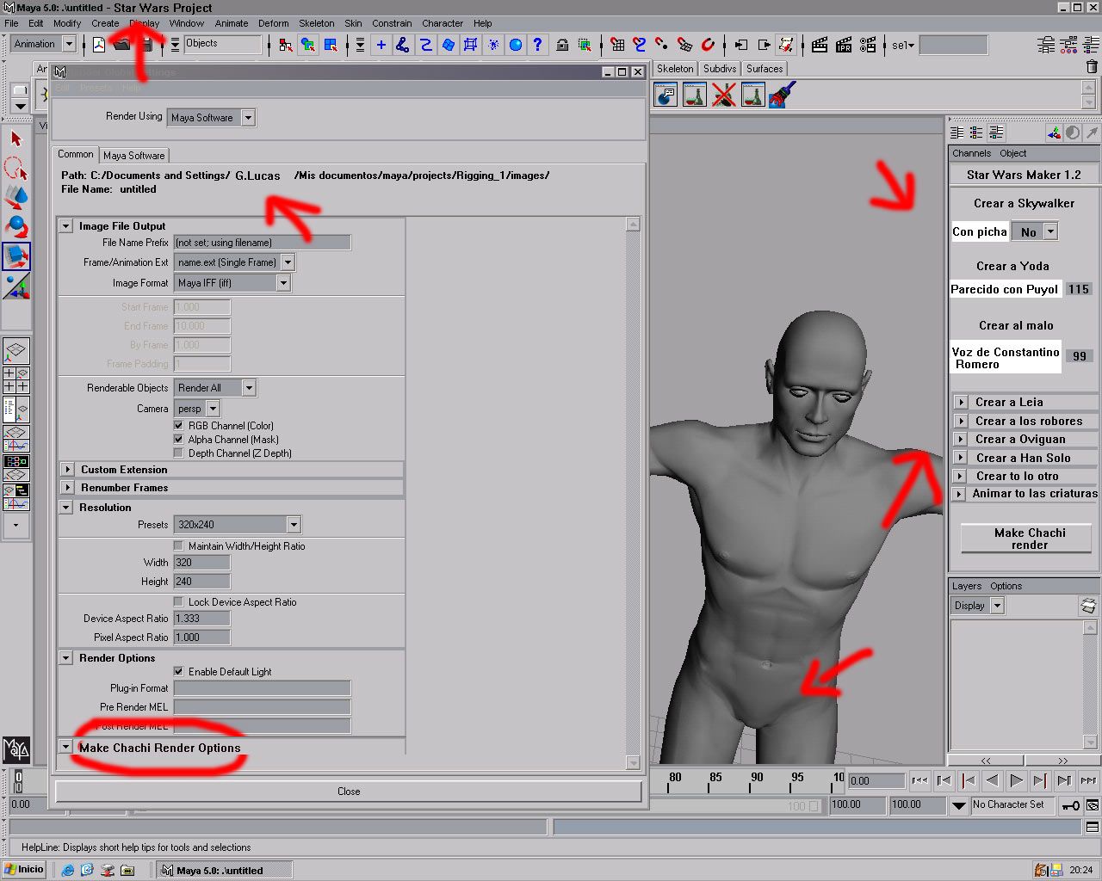1102x881 pixels.
Task: Expand the Custom Extension section
Action: (67, 470)
